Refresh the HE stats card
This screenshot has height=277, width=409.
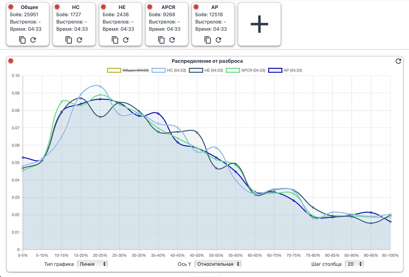pos(126,40)
